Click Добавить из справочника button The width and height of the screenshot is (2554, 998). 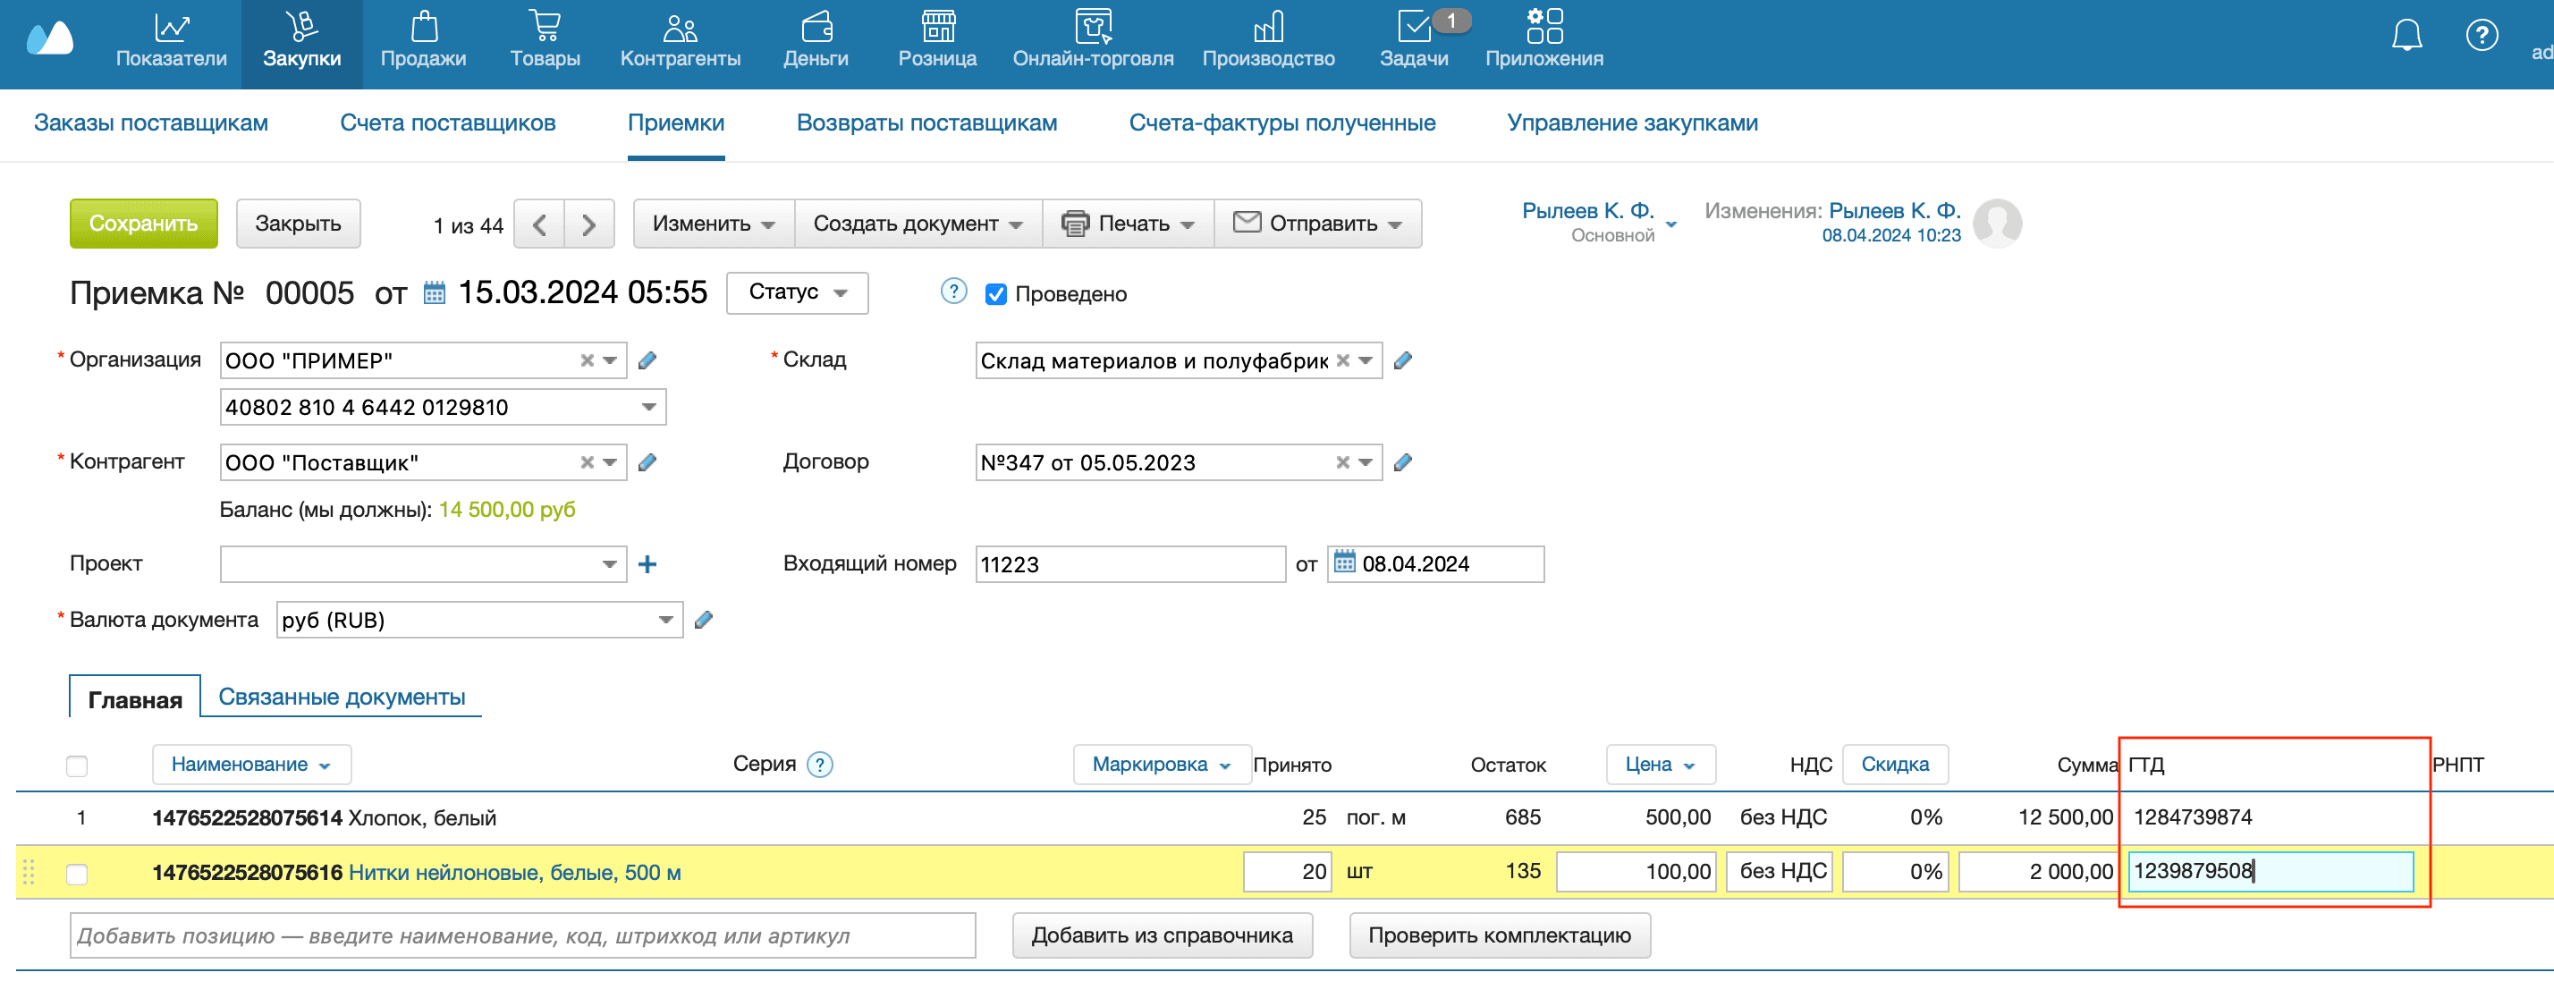[1161, 935]
